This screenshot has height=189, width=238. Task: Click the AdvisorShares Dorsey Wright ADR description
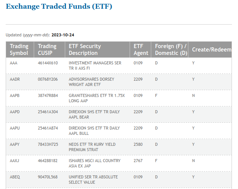click(x=91, y=82)
